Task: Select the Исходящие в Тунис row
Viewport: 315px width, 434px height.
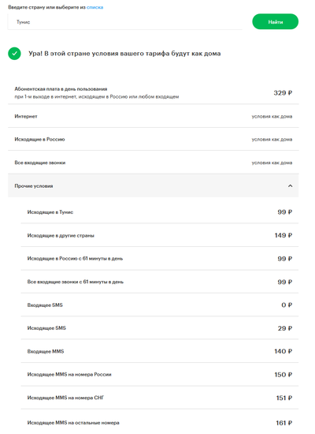Action: point(160,212)
